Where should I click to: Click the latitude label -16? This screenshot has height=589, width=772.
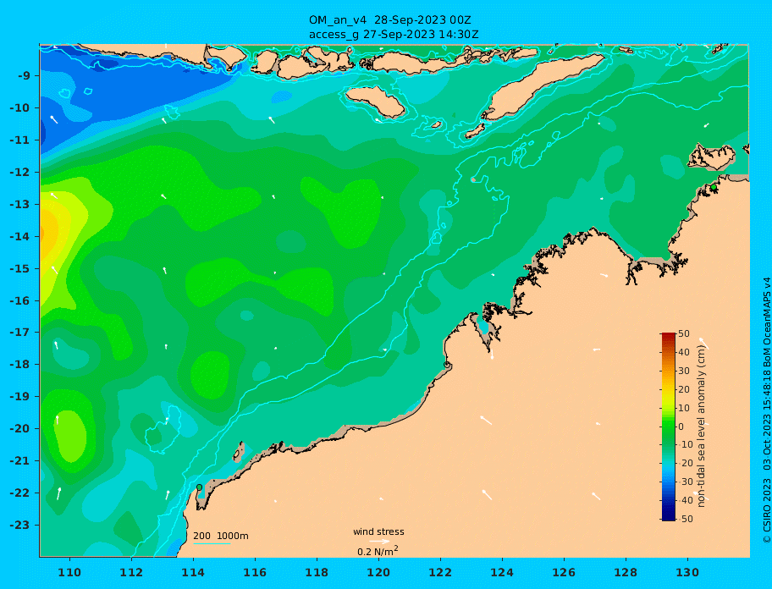(20, 300)
